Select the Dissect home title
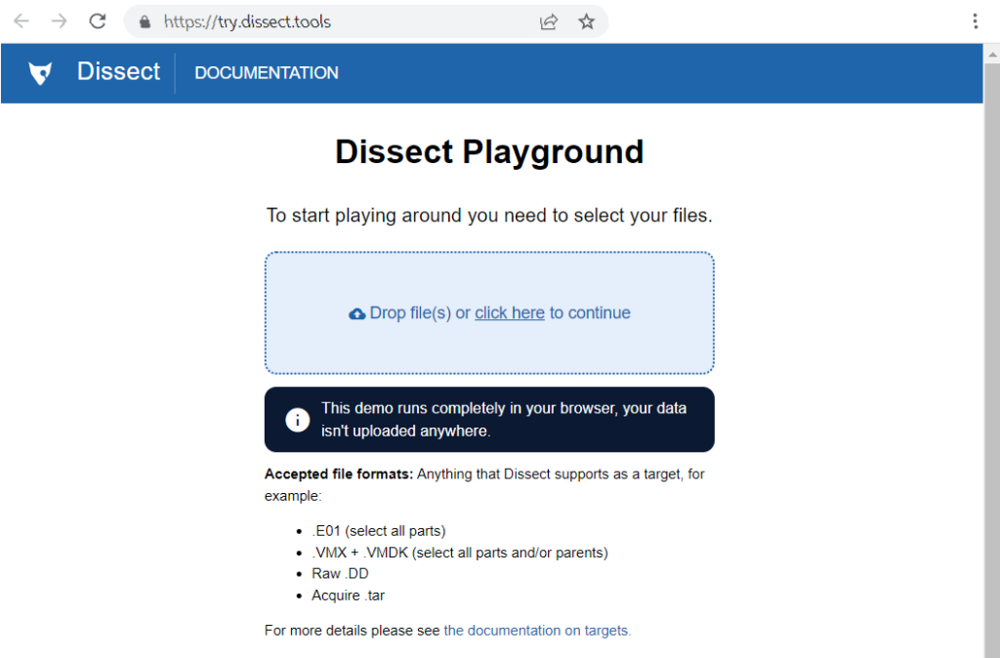 click(x=118, y=71)
